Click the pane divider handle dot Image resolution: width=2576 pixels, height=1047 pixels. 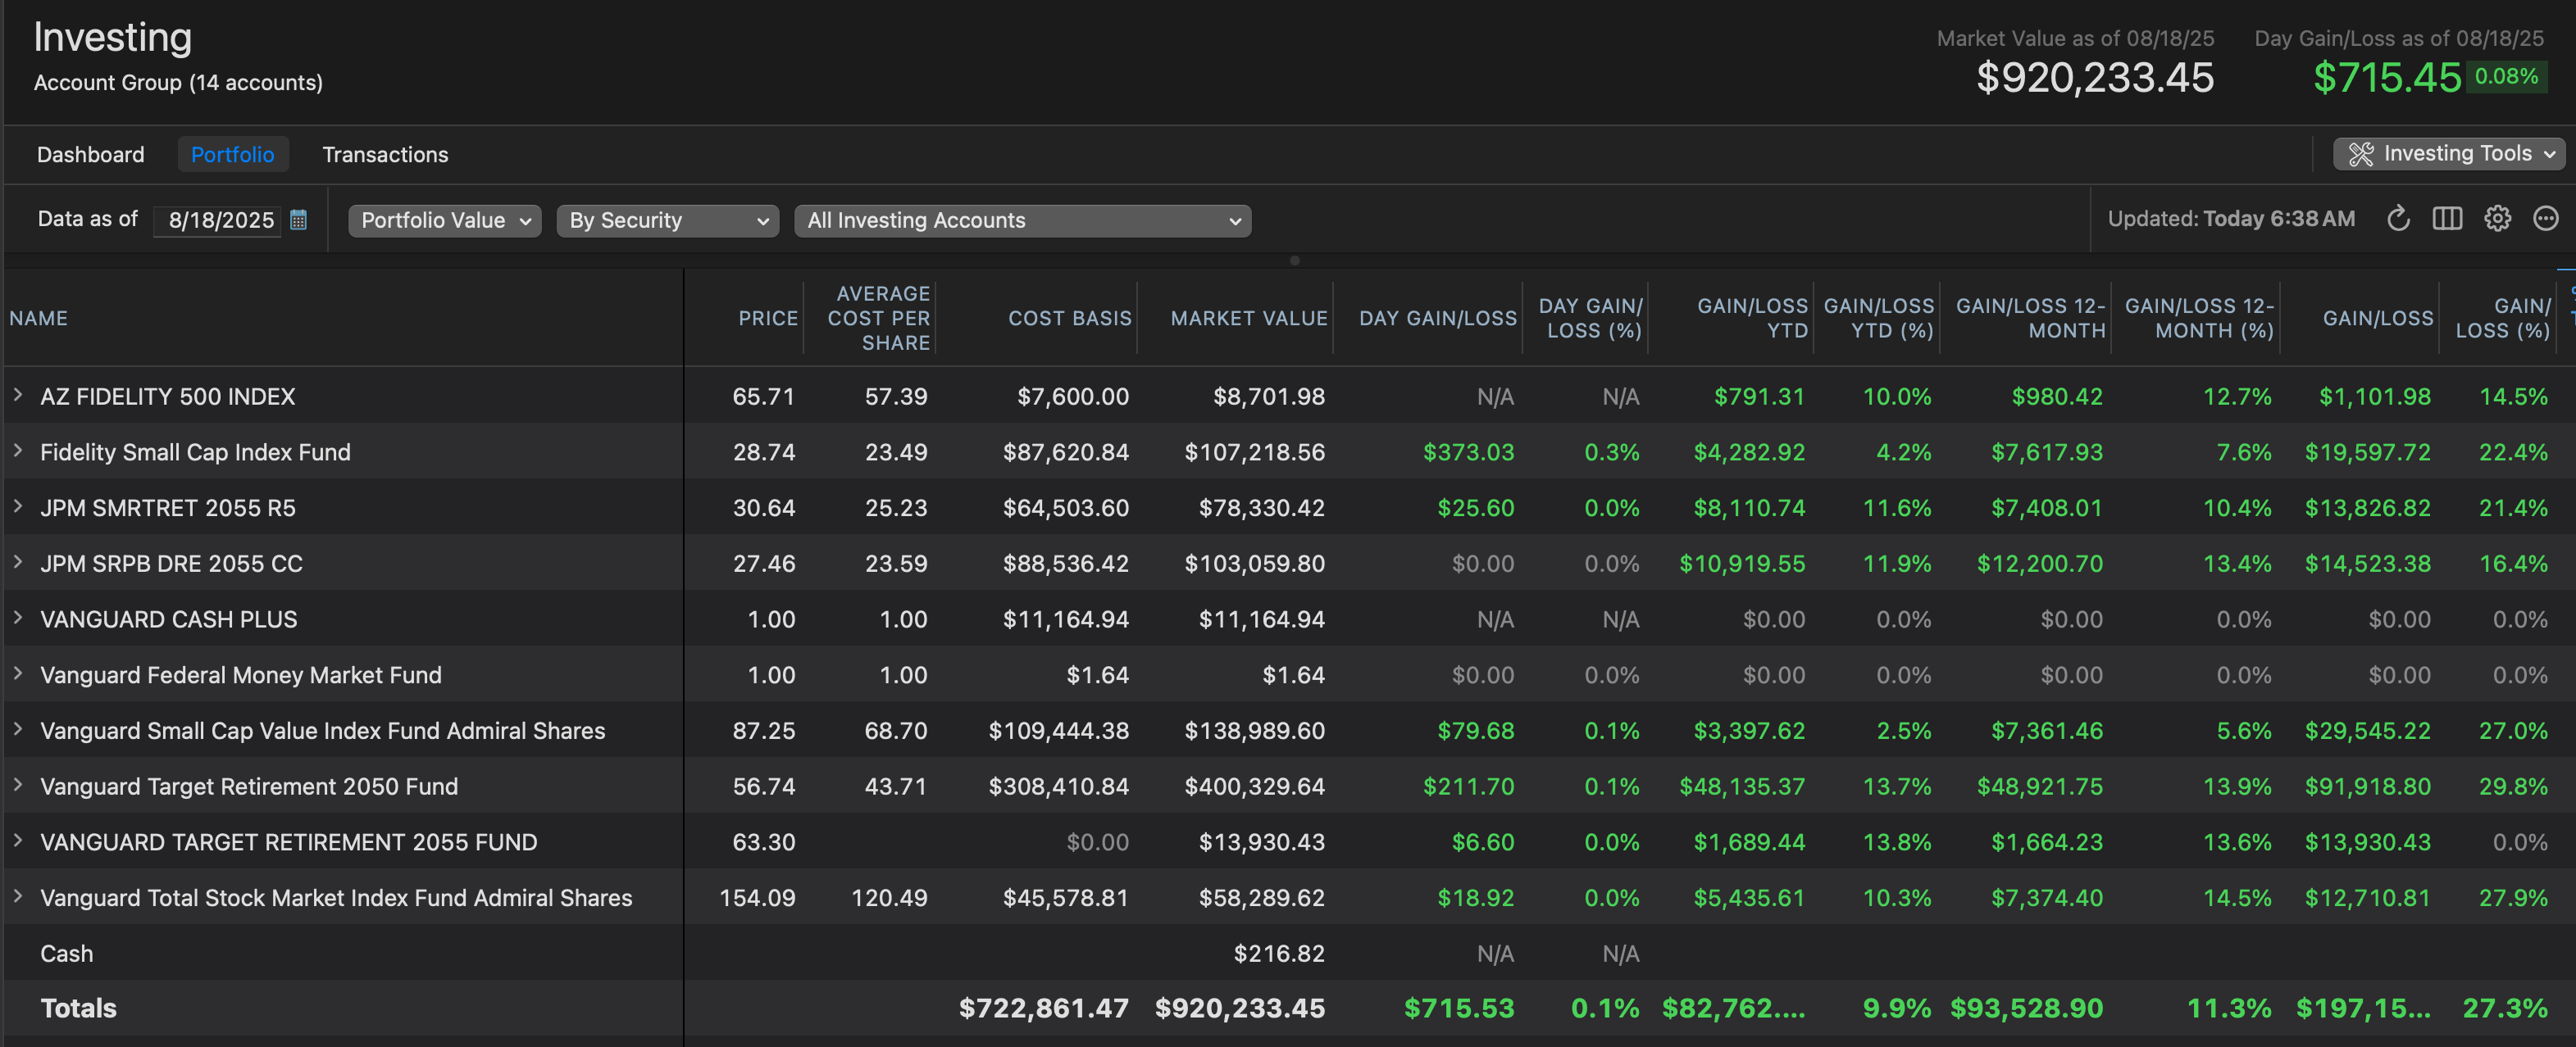[1294, 261]
